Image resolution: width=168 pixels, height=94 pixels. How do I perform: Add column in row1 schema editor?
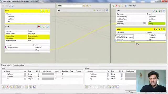[4, 87]
